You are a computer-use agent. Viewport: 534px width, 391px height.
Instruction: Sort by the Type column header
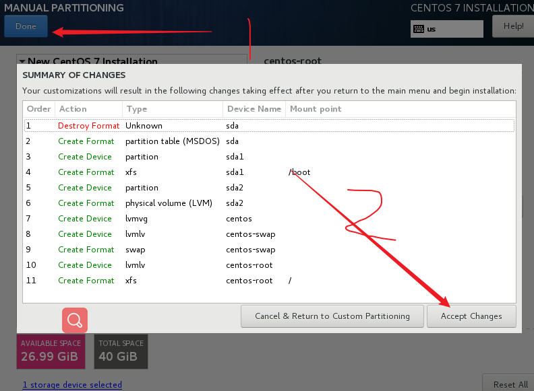pyautogui.click(x=173, y=109)
